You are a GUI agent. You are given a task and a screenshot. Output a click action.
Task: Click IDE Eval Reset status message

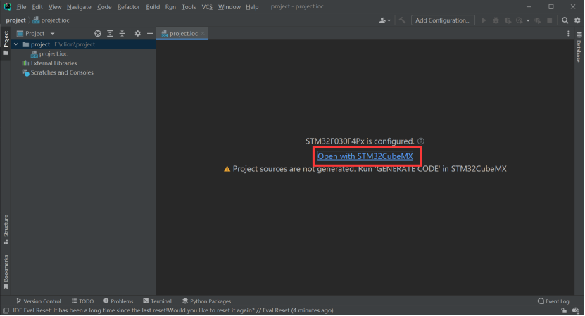pos(173,310)
